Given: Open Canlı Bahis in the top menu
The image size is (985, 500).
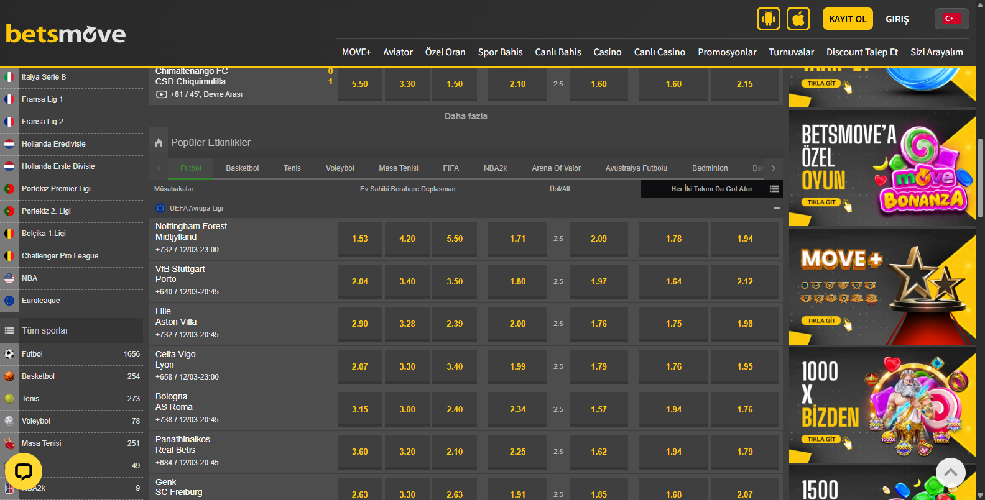Looking at the screenshot, I should point(558,52).
